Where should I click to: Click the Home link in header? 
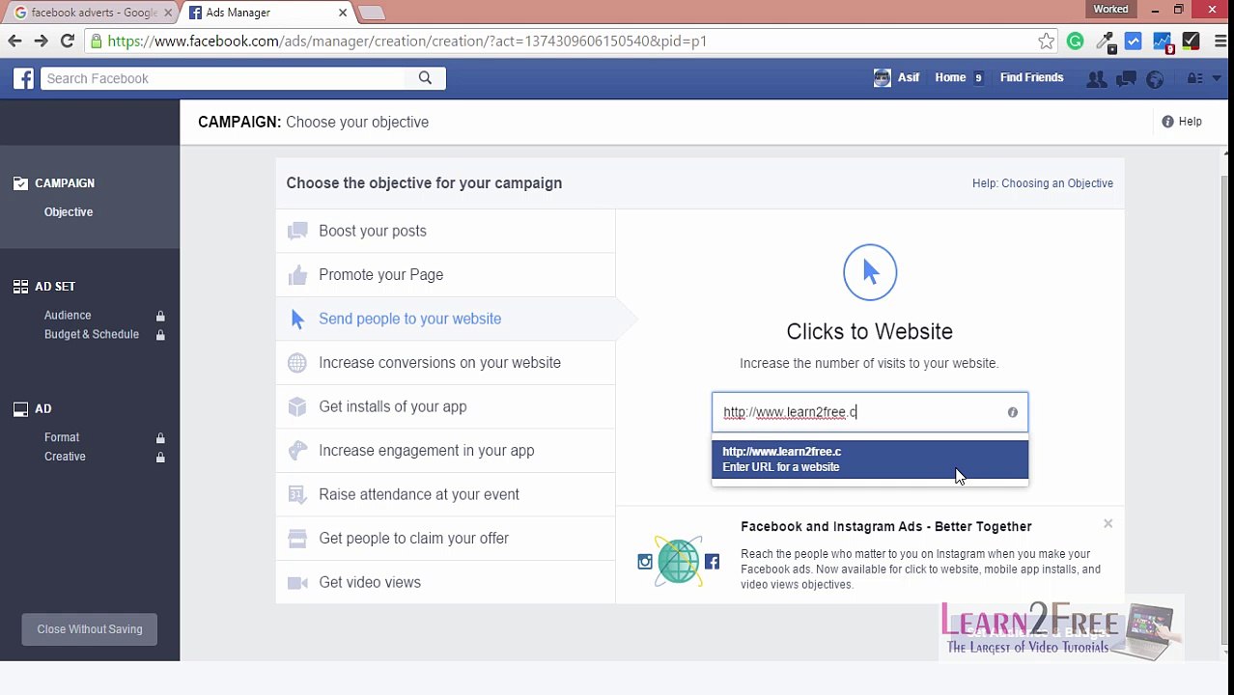(950, 78)
